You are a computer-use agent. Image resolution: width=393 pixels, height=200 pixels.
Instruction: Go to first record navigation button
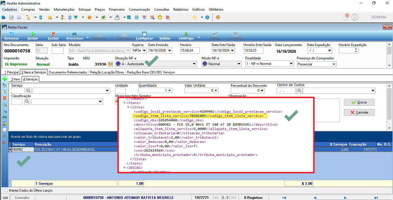pos(284,197)
